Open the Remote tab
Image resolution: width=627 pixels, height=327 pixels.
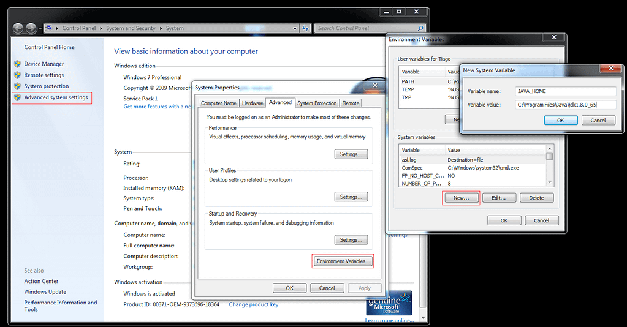point(351,103)
